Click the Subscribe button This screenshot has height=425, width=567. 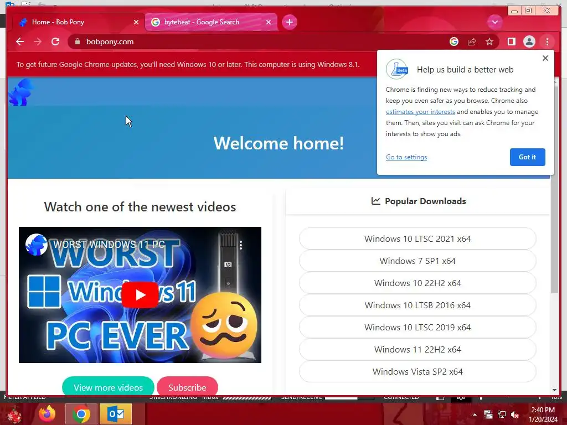tap(187, 387)
